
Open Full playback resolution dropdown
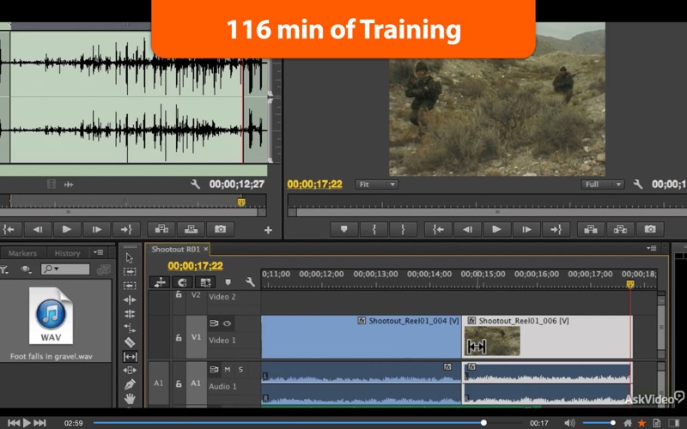point(603,184)
